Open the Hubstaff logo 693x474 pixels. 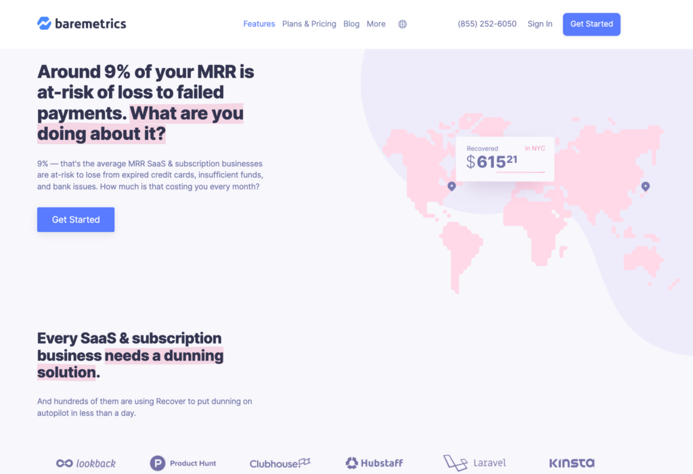pyautogui.click(x=374, y=463)
